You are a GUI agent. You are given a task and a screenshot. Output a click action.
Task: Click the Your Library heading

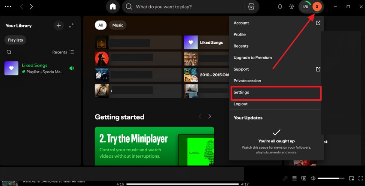pyautogui.click(x=18, y=26)
